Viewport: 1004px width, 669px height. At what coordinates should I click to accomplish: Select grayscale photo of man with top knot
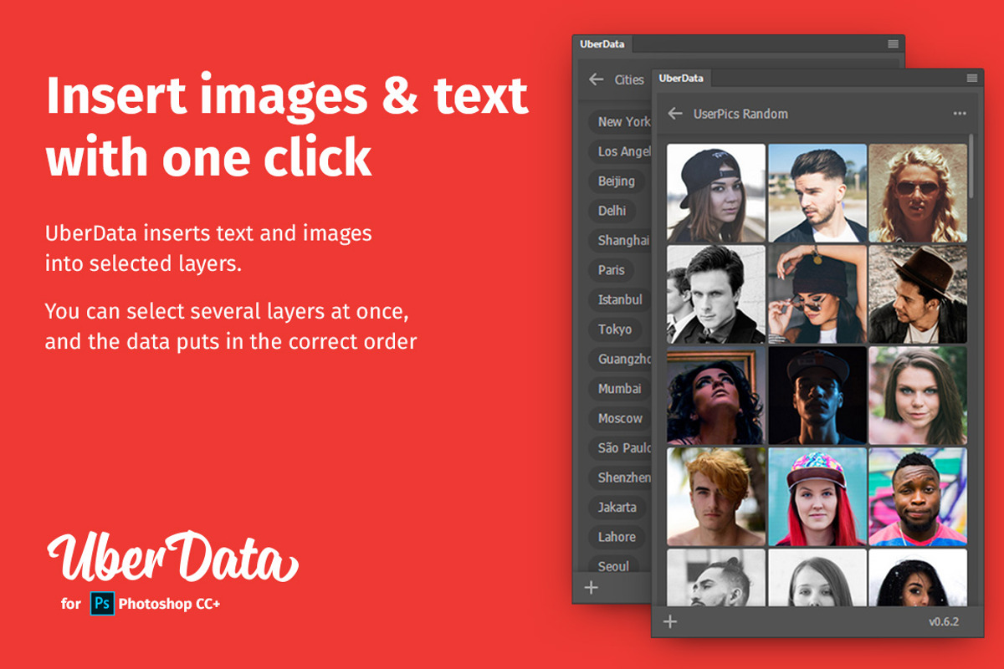pyautogui.click(x=716, y=577)
